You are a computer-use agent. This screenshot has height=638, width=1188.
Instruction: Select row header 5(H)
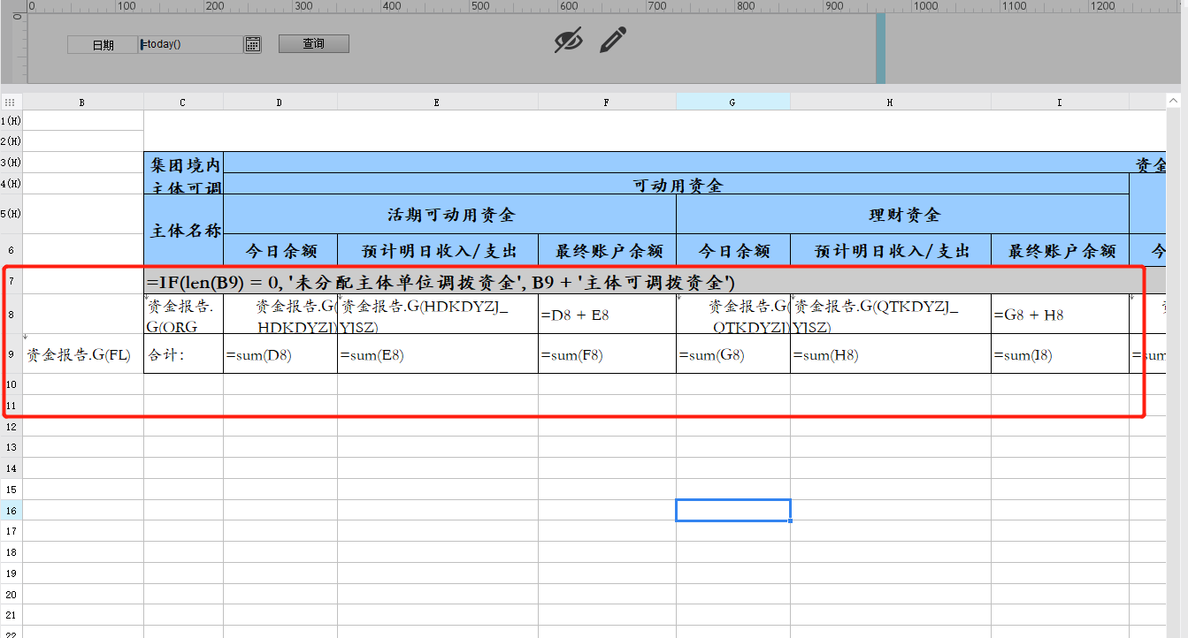tap(11, 214)
